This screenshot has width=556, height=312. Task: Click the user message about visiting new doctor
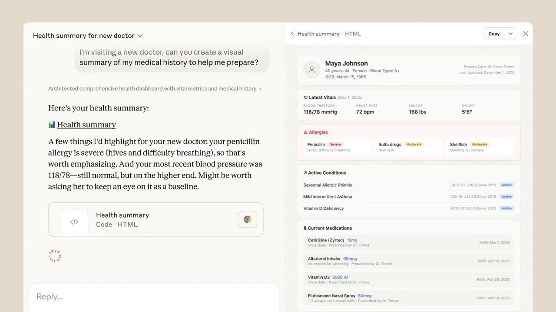point(172,57)
